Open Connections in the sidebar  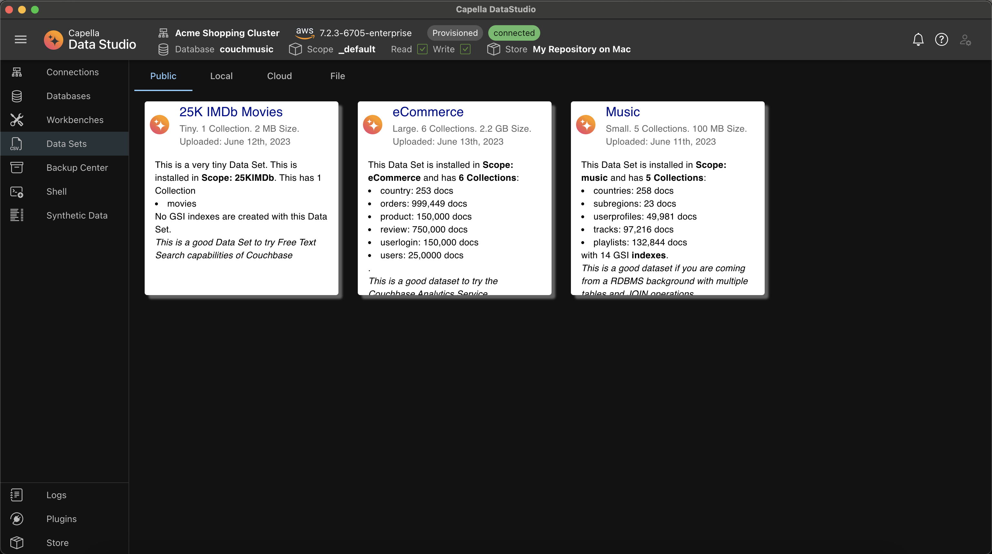coord(64,72)
